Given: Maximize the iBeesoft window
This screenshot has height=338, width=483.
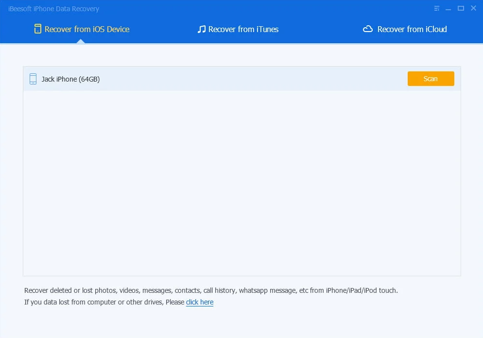Looking at the screenshot, I should [x=461, y=8].
